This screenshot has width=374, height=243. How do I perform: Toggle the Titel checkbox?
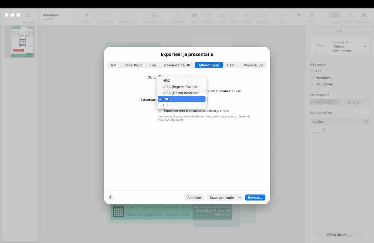coord(312,71)
